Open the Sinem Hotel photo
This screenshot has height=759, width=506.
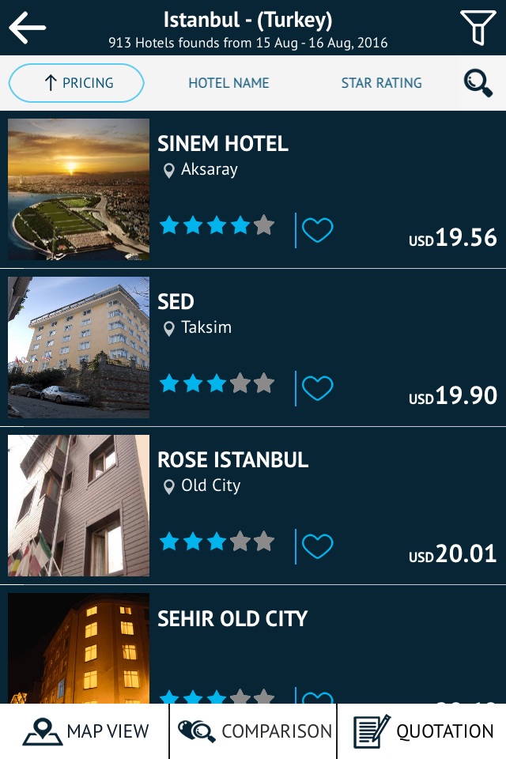(x=78, y=190)
